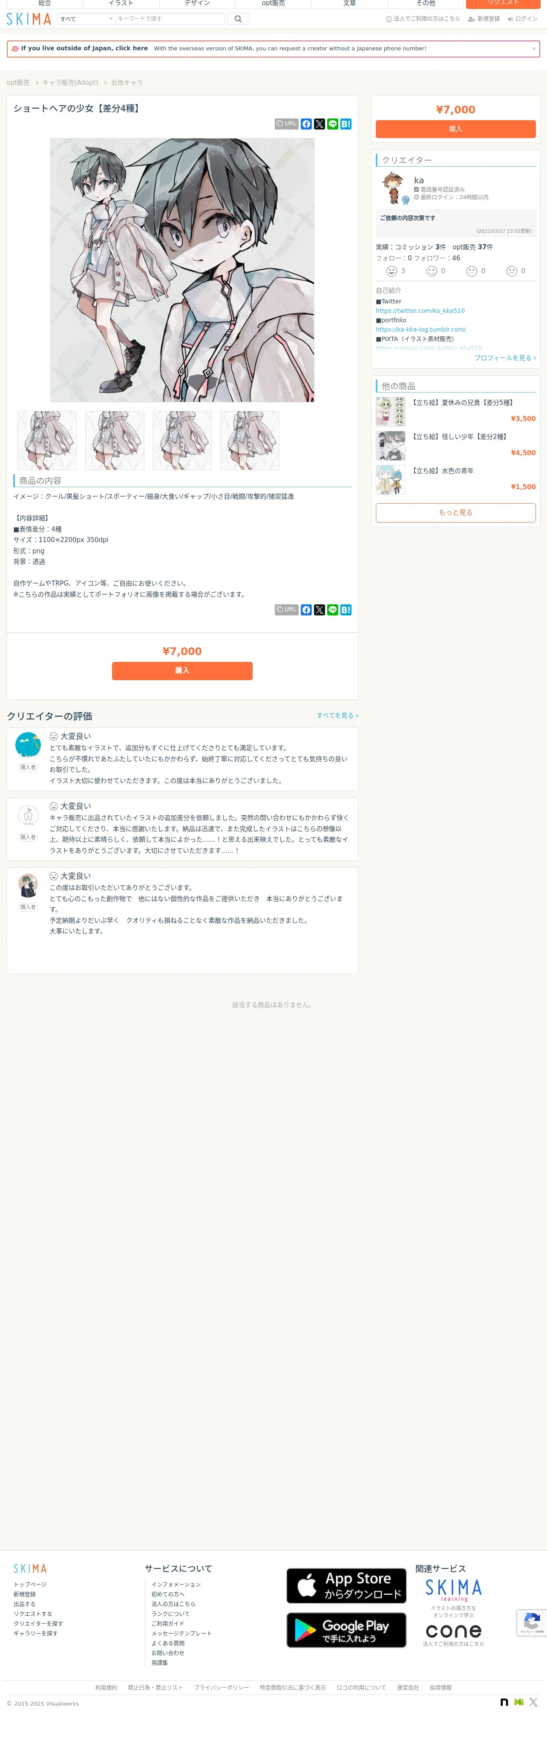Select the fourth expression variant thumbnail
This screenshot has width=547, height=1738.
(x=250, y=441)
